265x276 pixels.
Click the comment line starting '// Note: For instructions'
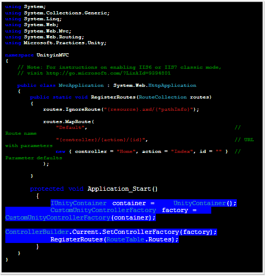pyautogui.click(x=119, y=67)
